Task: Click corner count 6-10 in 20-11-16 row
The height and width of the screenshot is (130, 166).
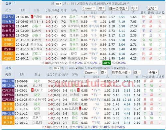Action: 65,109
